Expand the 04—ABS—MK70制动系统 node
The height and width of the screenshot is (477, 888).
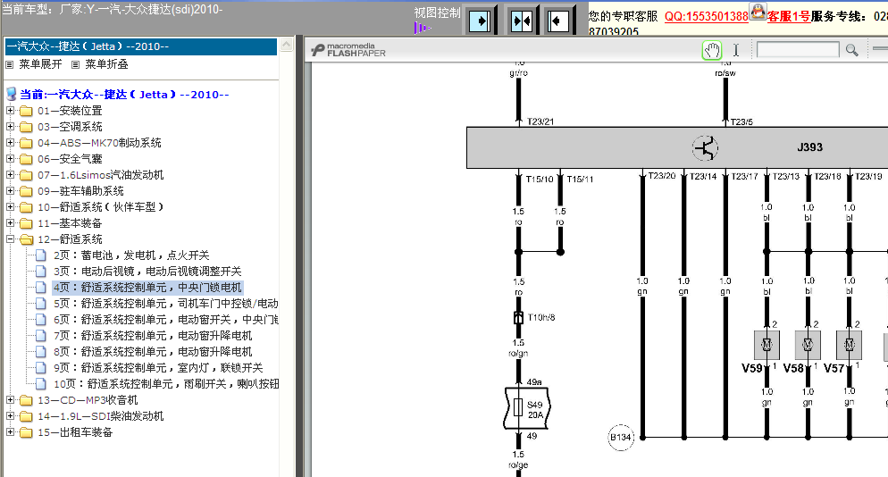pos(10,143)
